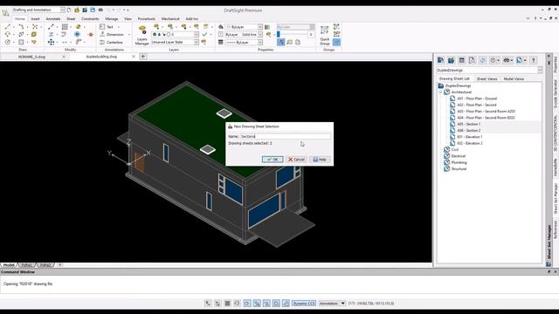Select sheet E01 - Elevation 1
Image resolution: width=559 pixels, height=314 pixels.
click(x=470, y=137)
